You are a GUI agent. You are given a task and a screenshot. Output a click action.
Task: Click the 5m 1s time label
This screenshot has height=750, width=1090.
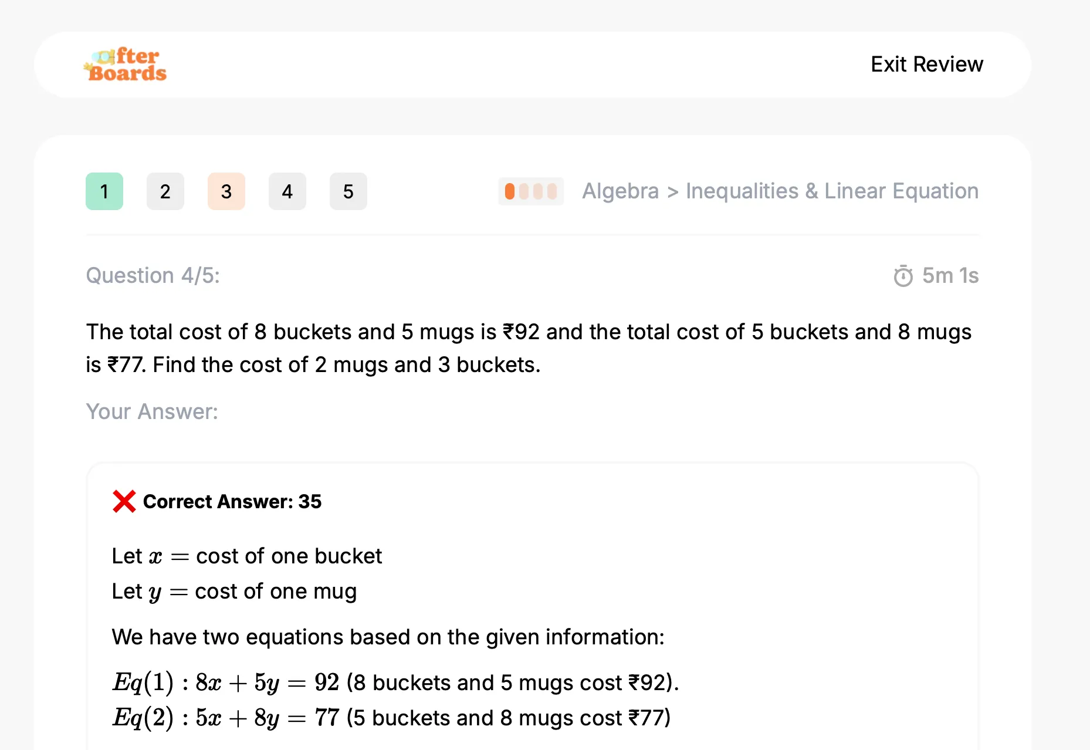point(950,276)
